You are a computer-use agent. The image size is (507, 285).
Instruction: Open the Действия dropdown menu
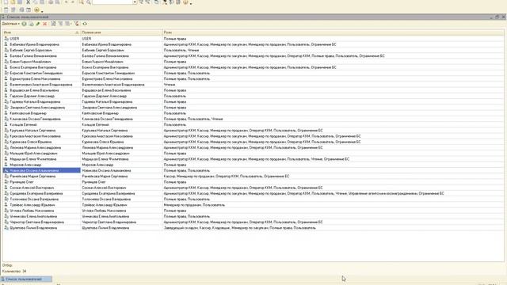[x=10, y=24]
